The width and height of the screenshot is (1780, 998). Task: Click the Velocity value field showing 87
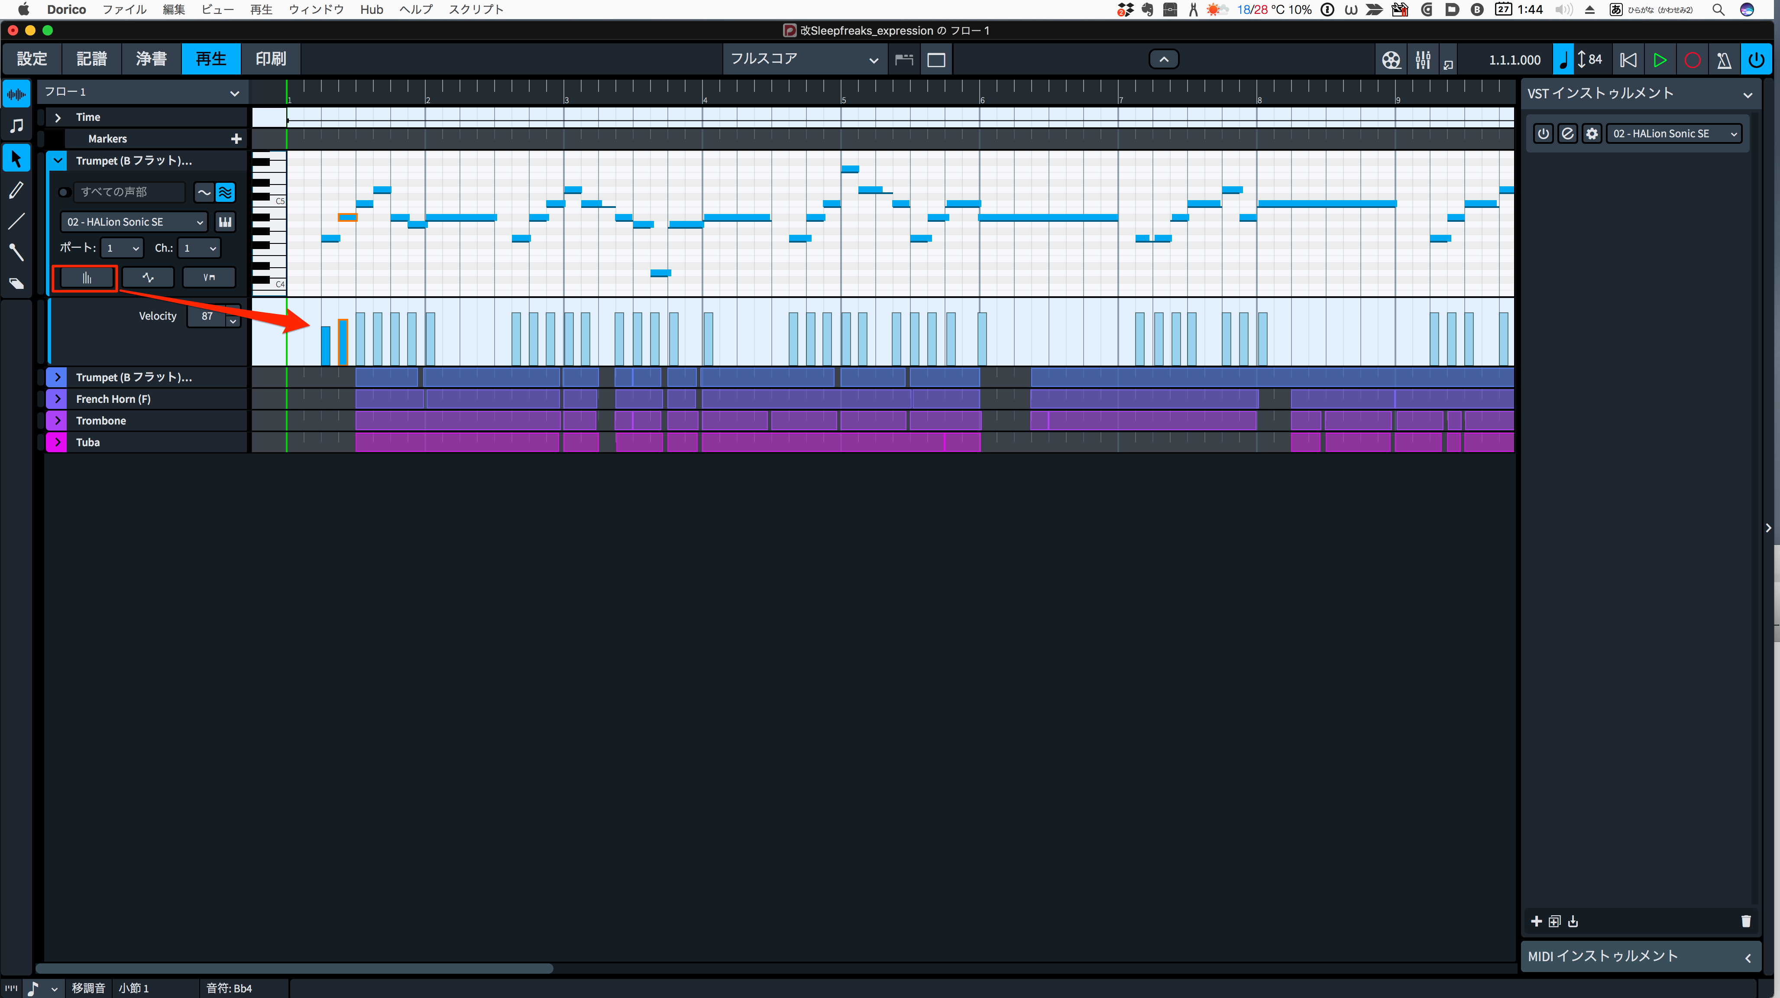pos(207,316)
